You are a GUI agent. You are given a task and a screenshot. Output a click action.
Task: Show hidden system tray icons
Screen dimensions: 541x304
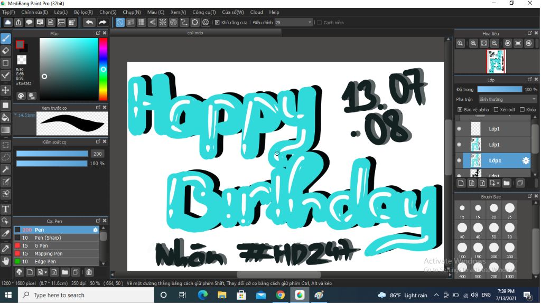click(436, 295)
